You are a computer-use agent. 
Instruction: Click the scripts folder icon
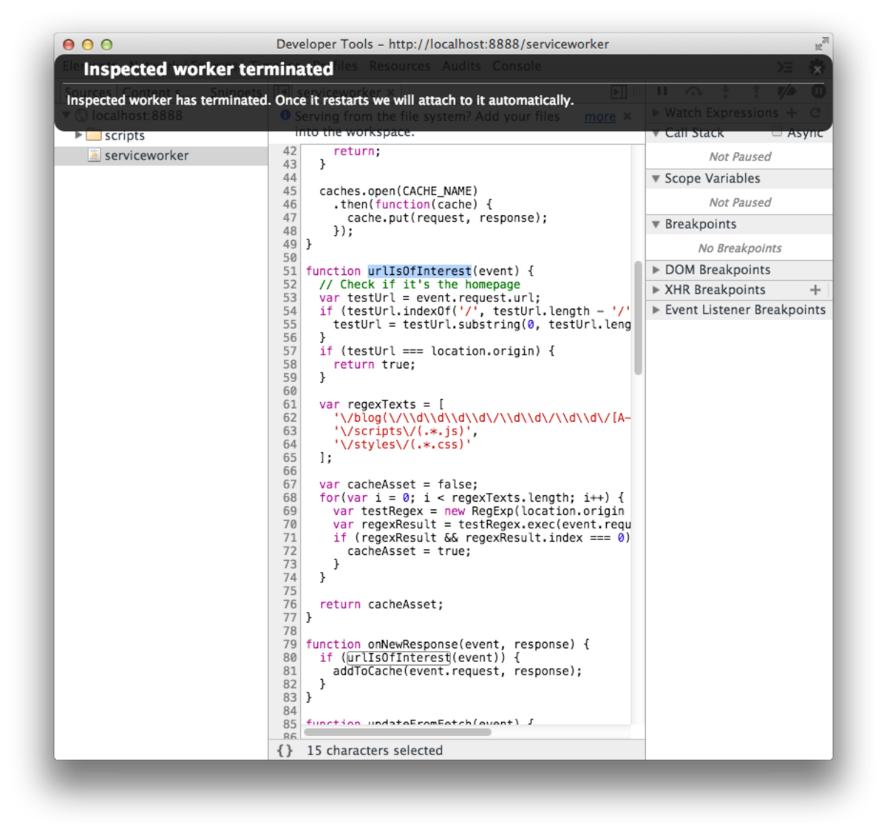pyautogui.click(x=93, y=135)
